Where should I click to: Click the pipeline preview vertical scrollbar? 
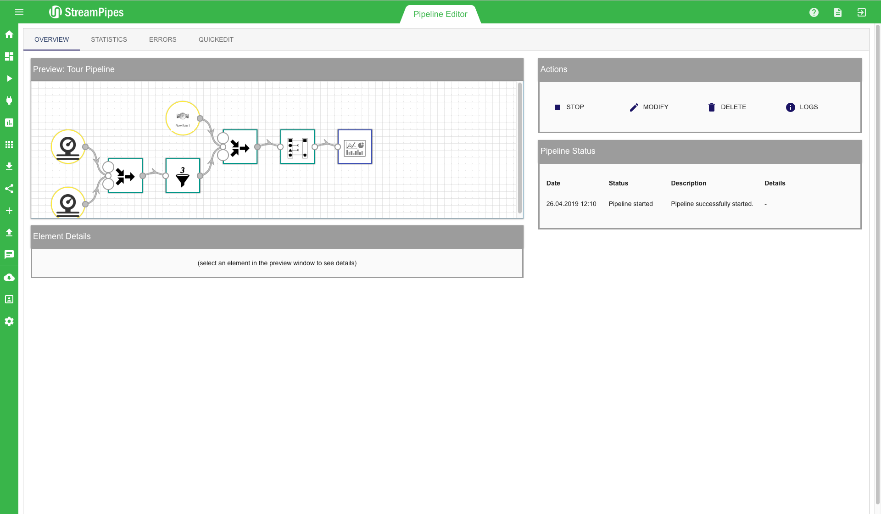(x=520, y=148)
